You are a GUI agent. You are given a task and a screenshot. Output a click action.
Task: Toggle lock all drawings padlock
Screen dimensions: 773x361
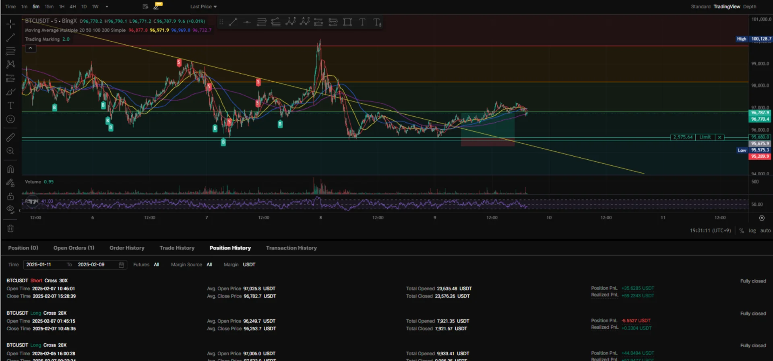10,196
